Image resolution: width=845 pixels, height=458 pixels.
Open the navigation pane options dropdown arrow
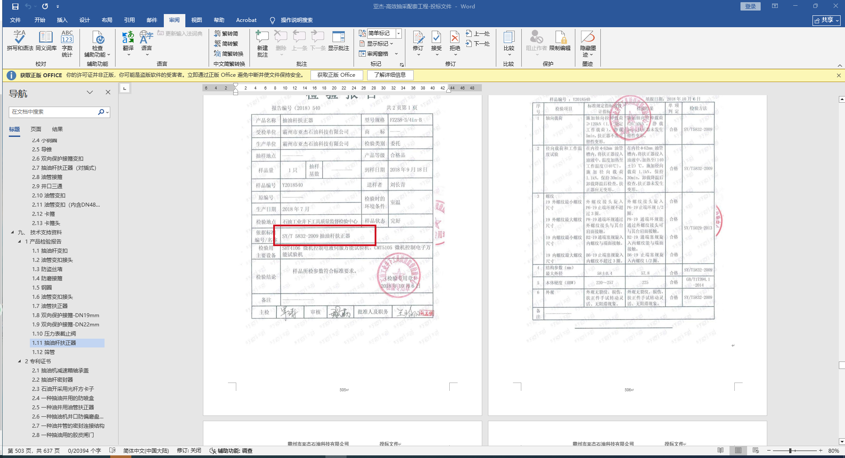90,92
